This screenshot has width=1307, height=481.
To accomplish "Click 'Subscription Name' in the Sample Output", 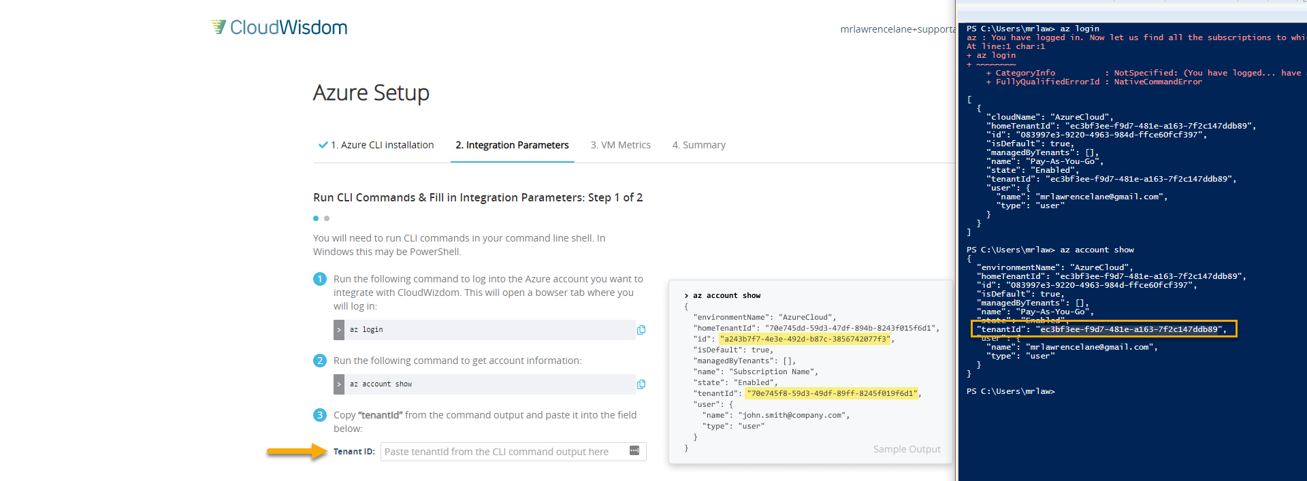I will (774, 371).
